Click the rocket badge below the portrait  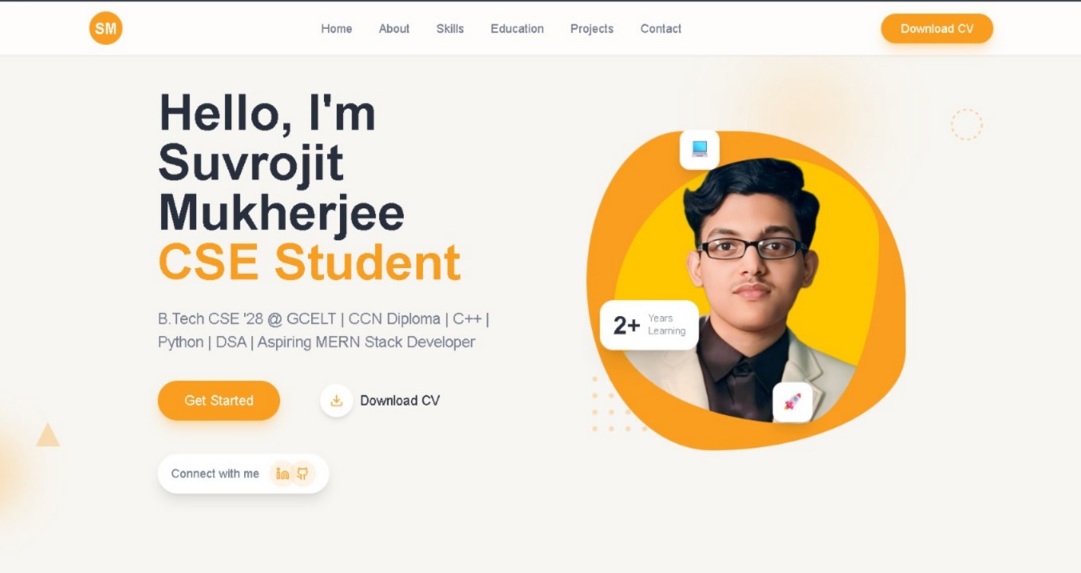click(792, 402)
